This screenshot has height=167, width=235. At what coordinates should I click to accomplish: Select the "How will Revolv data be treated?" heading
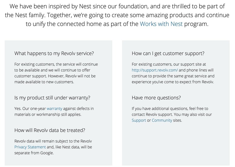tap(50, 130)
